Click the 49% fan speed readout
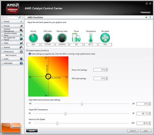The height and width of the screenshot is (135, 154). 105,44
